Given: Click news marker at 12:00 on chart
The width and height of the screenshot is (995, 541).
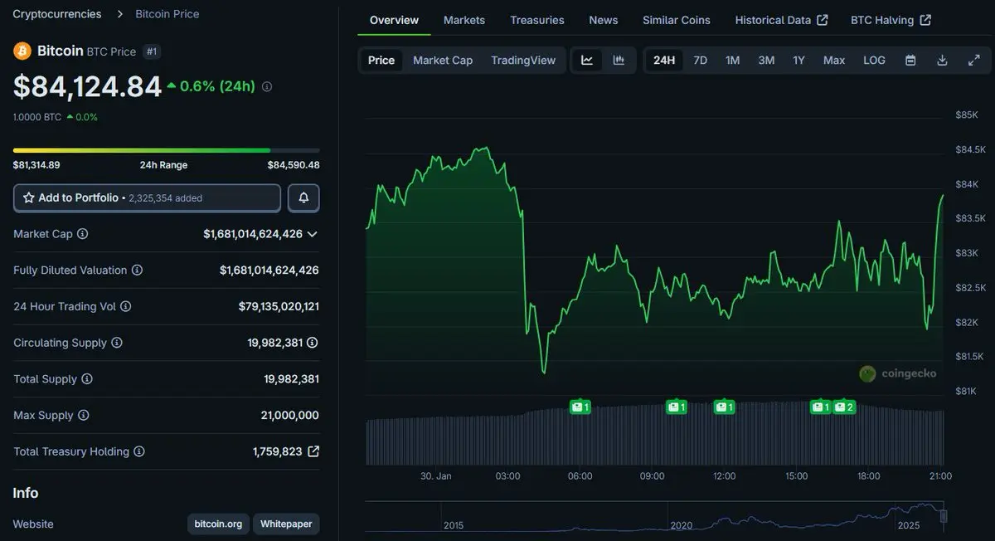Looking at the screenshot, I should click(725, 407).
